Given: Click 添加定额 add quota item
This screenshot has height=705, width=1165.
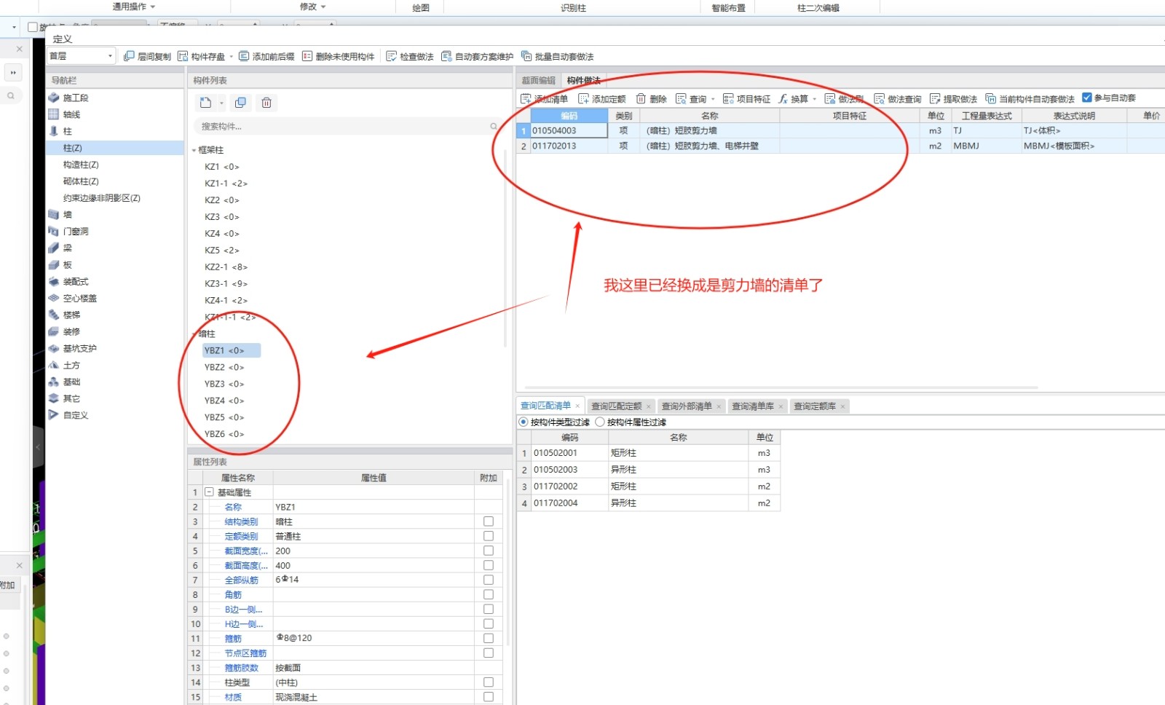Looking at the screenshot, I should pos(602,99).
